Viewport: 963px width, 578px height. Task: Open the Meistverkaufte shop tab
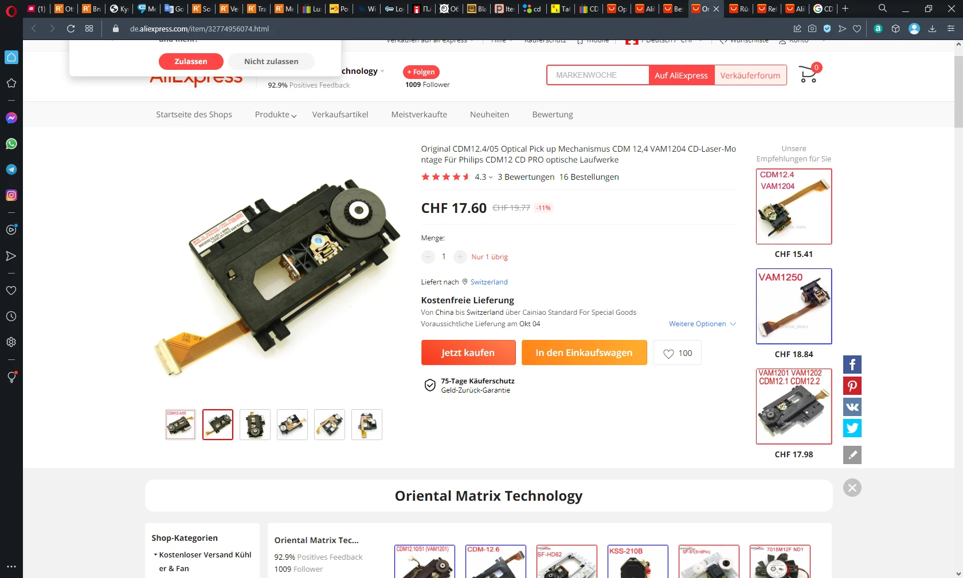click(x=419, y=114)
